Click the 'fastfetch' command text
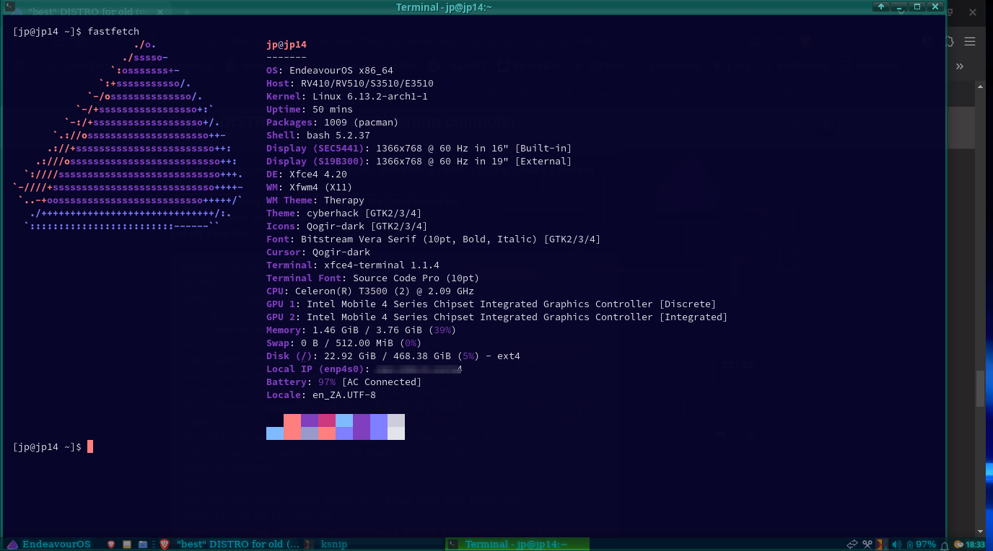 113,32
